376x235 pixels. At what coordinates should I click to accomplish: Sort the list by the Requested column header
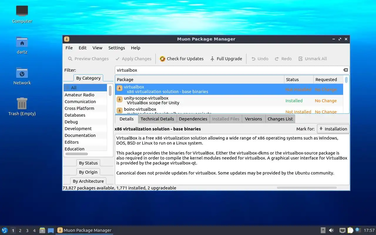point(328,80)
